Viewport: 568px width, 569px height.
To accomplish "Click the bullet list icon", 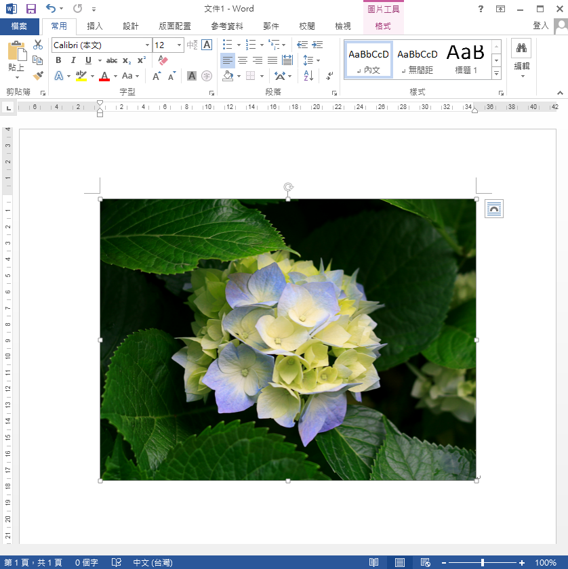I will coord(228,45).
